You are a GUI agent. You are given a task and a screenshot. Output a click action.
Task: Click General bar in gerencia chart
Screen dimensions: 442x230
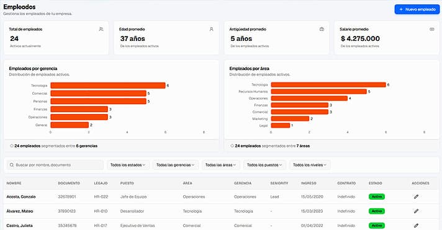coord(70,125)
